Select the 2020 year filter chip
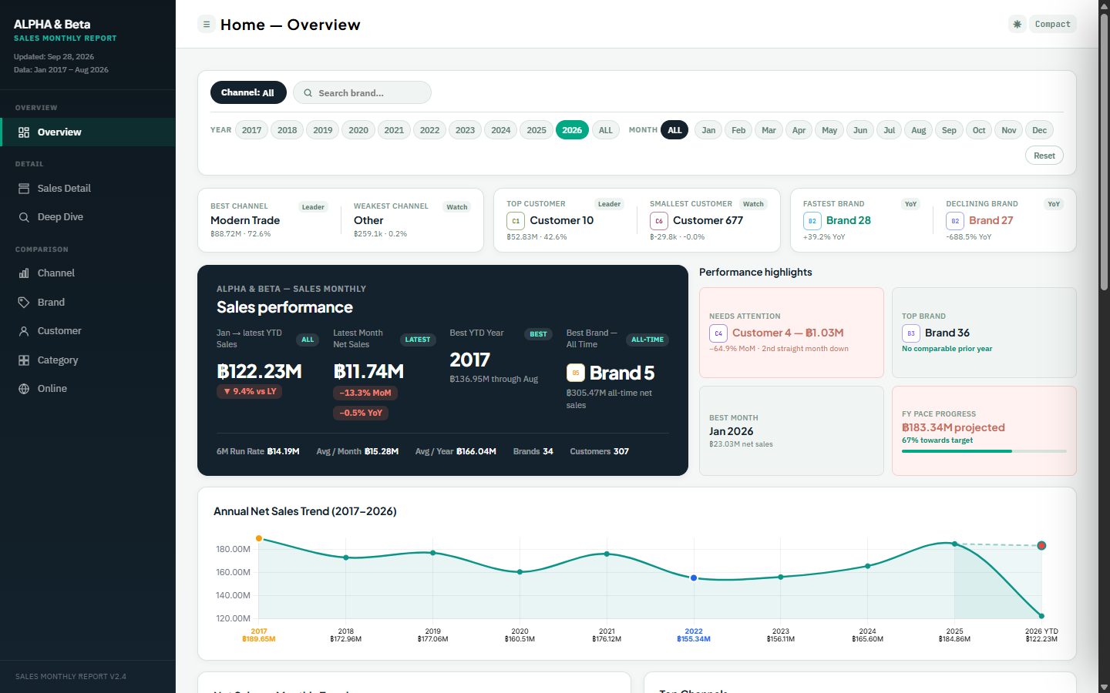Viewport: 1110px width, 693px height. tap(358, 130)
